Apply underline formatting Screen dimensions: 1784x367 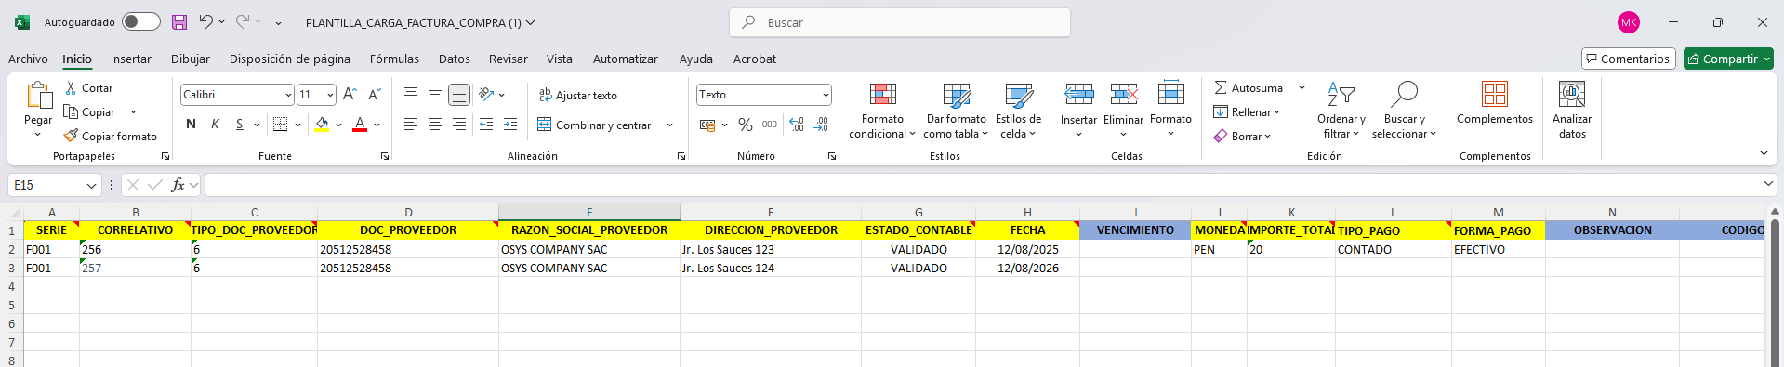click(x=239, y=124)
